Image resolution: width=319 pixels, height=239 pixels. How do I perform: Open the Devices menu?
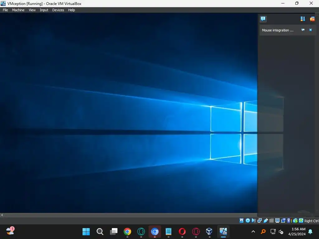58,10
